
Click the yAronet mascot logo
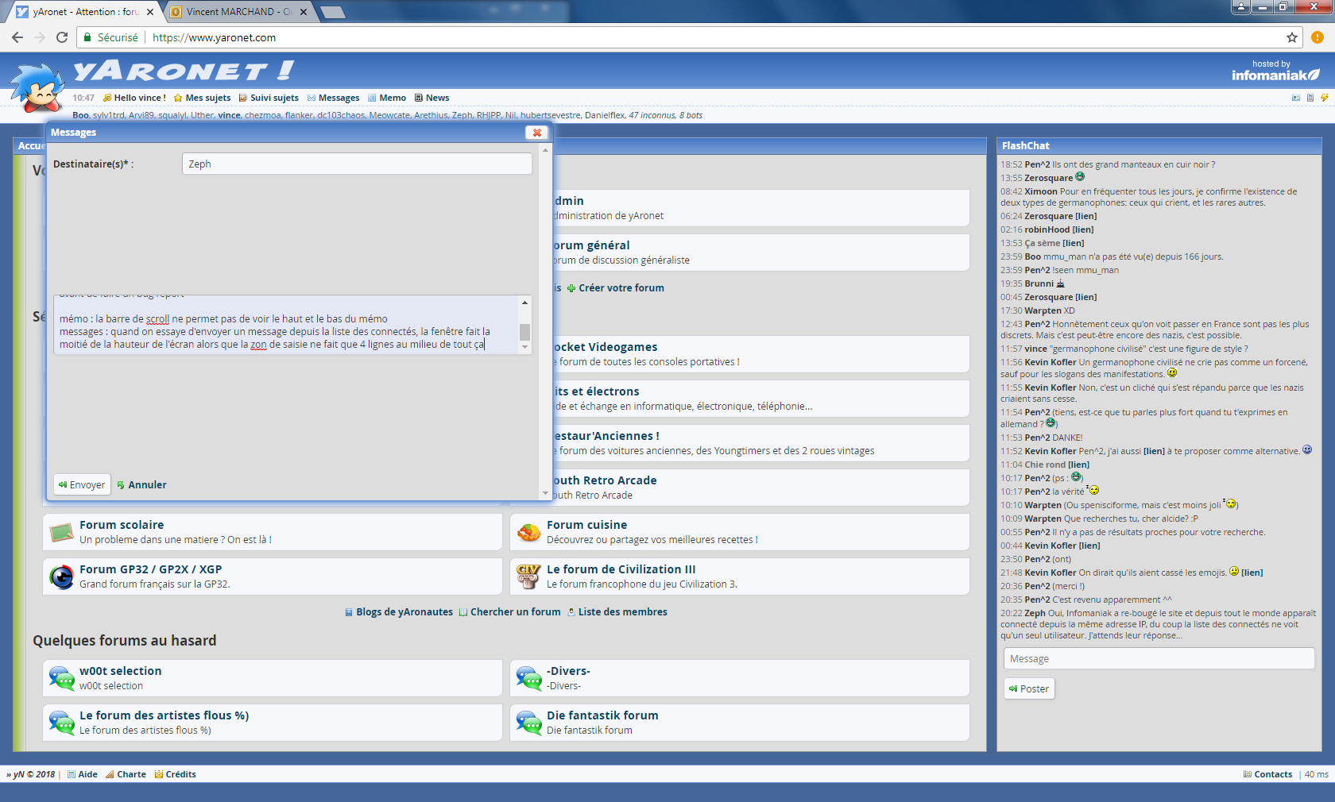point(37,87)
